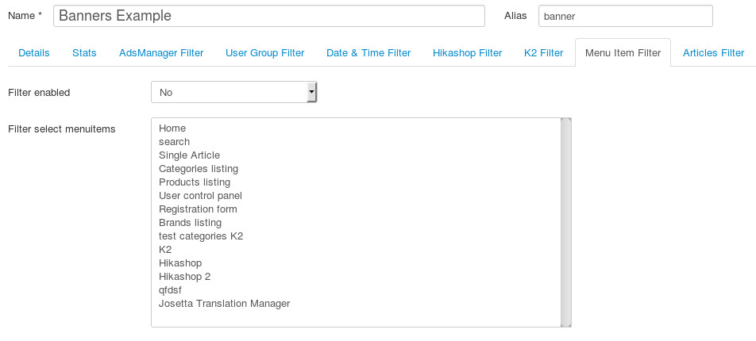Switch to the Hikashop Filter tab
The height and width of the screenshot is (341, 756).
[467, 53]
